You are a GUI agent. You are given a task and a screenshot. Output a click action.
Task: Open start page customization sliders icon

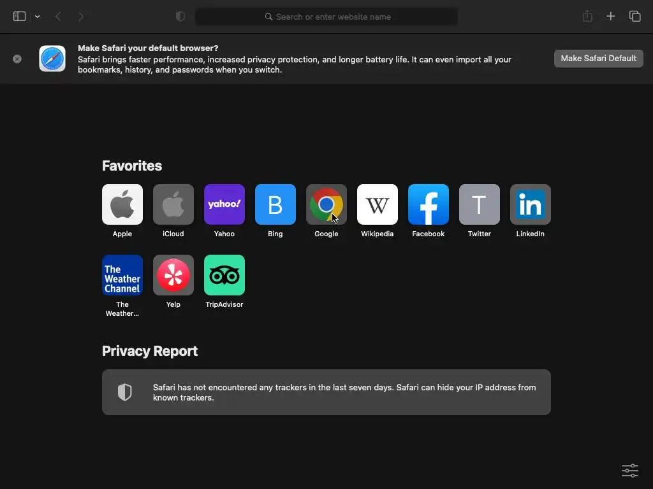click(x=629, y=471)
